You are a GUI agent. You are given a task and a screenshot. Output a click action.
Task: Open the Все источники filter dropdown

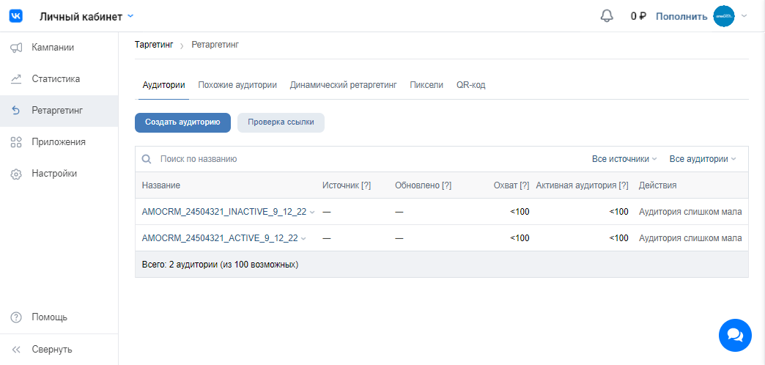pyautogui.click(x=624, y=159)
